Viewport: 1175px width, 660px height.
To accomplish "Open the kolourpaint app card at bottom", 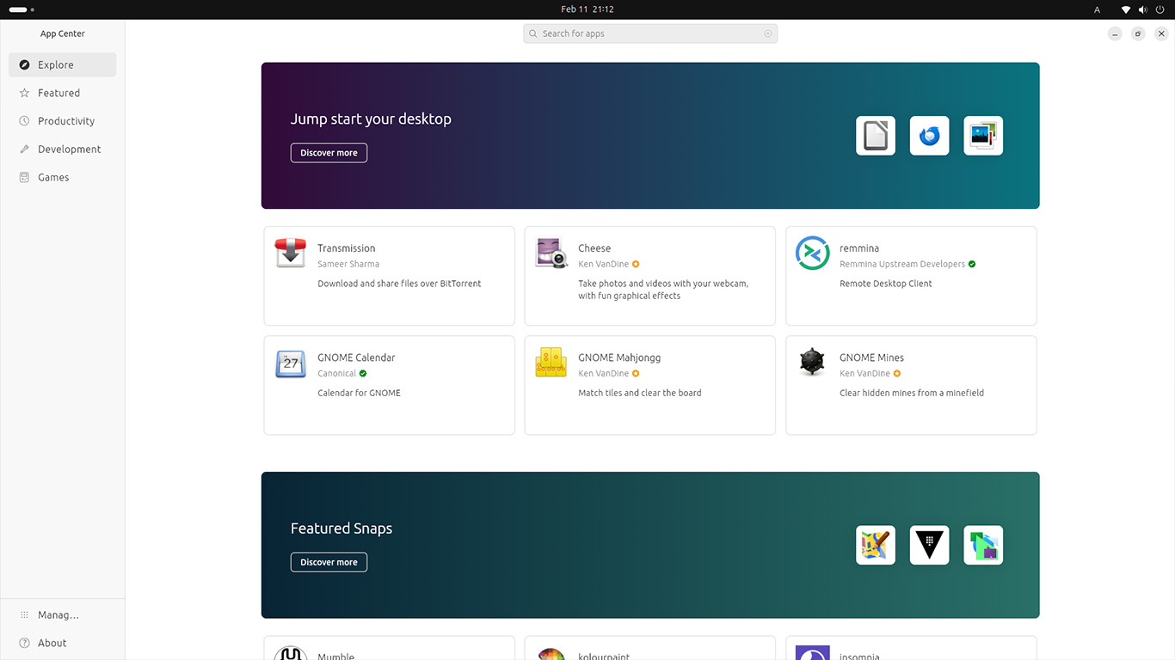I will pyautogui.click(x=649, y=648).
